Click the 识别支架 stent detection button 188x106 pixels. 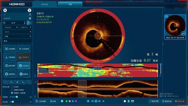(24, 49)
